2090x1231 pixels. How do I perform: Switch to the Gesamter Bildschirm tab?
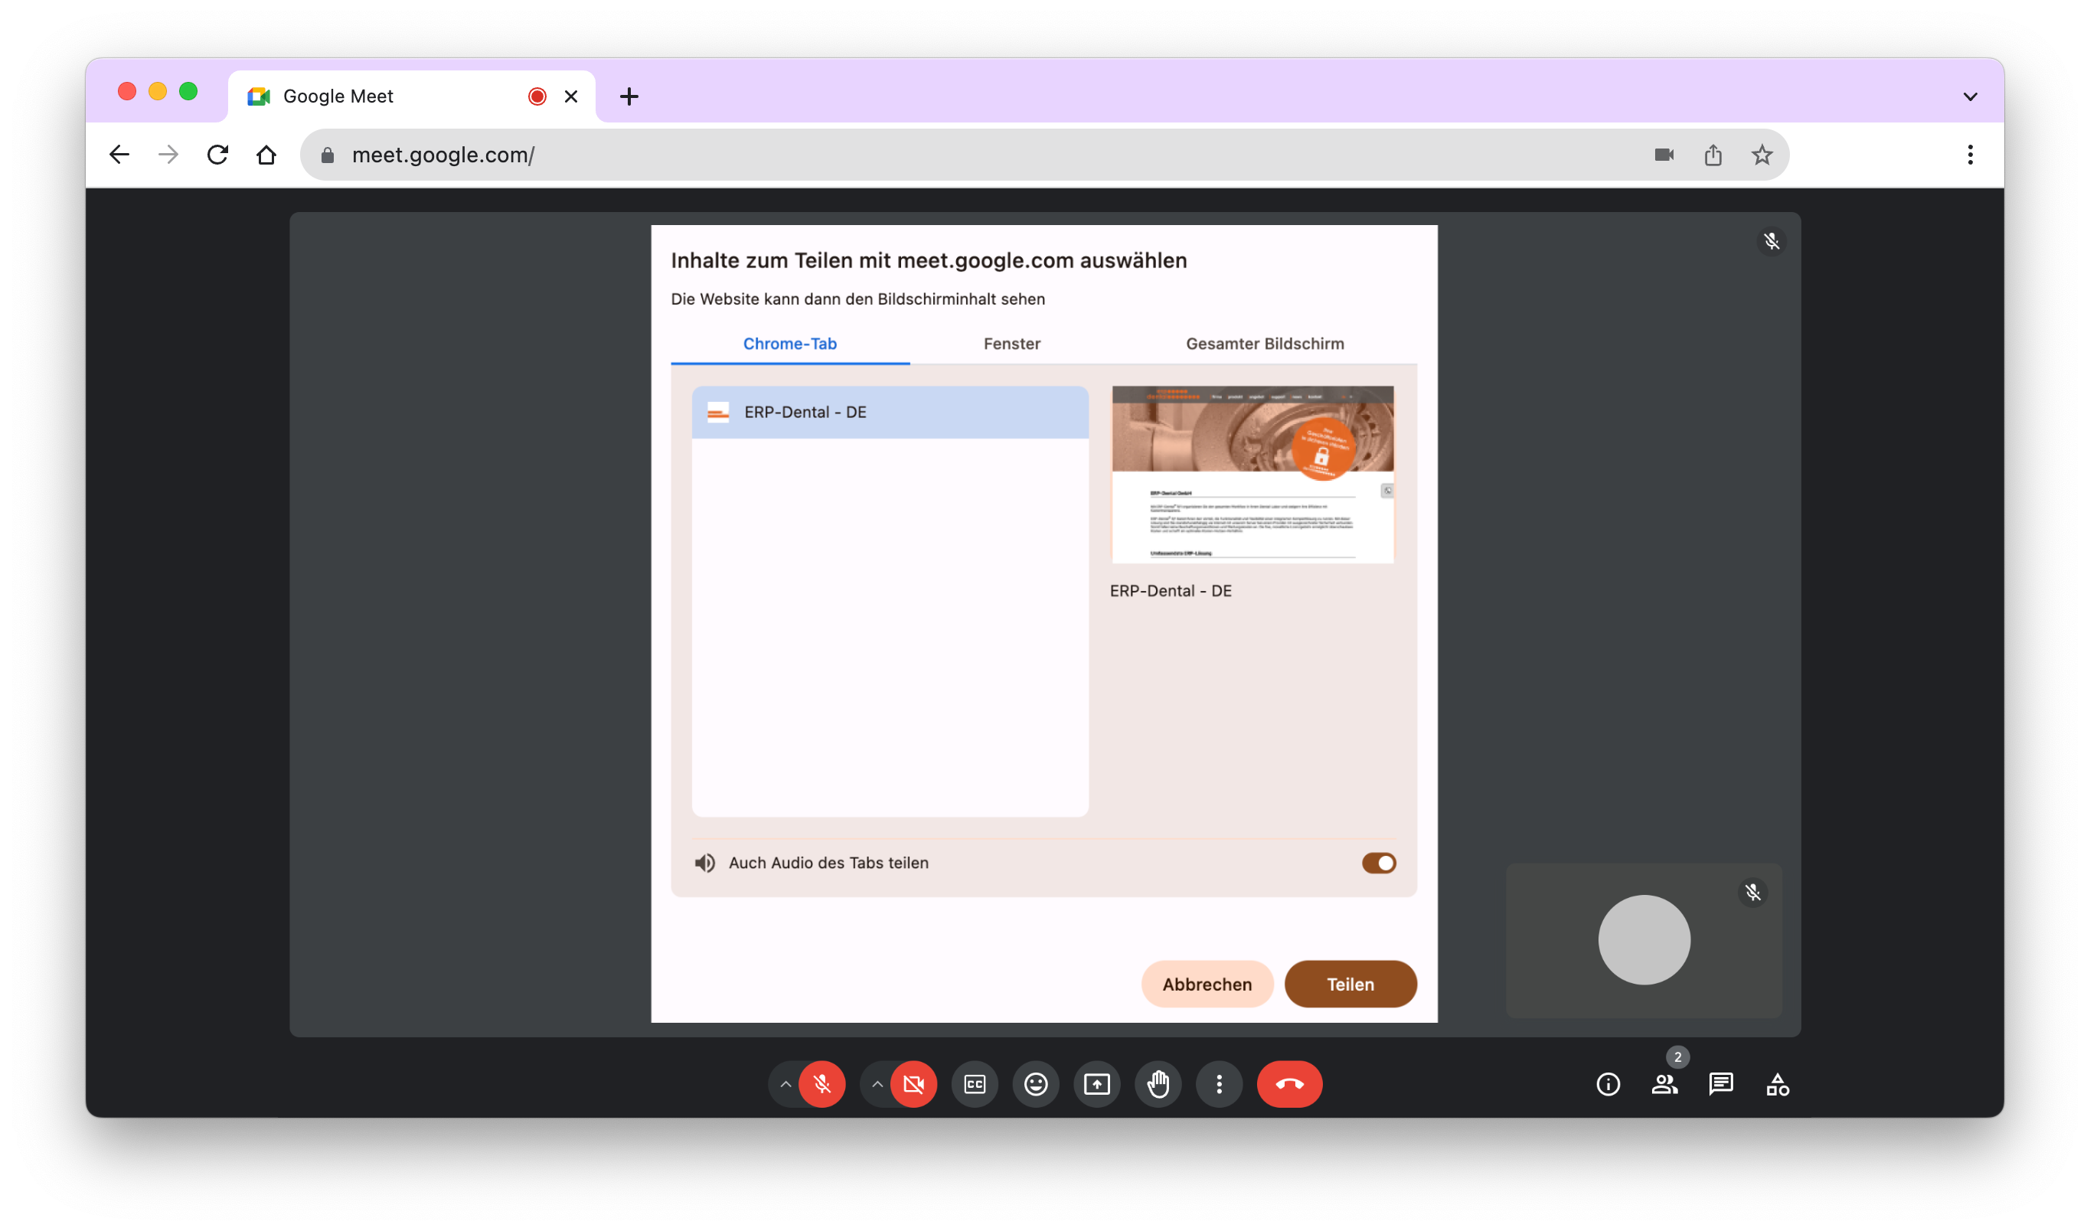coord(1264,344)
